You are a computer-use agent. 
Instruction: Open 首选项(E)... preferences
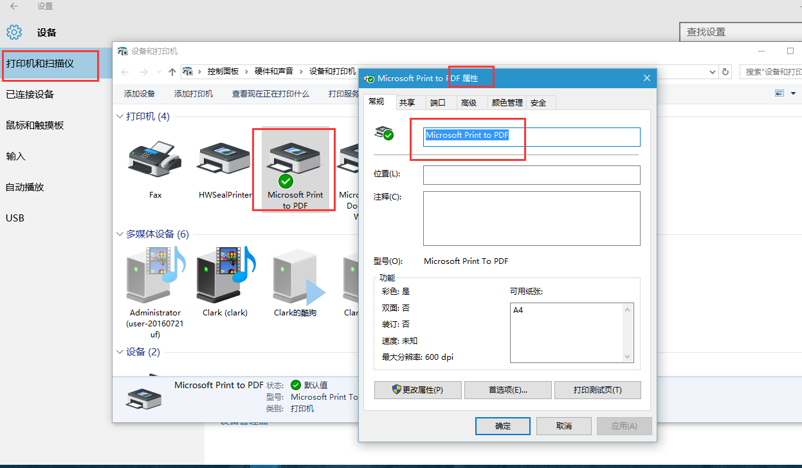[508, 390]
